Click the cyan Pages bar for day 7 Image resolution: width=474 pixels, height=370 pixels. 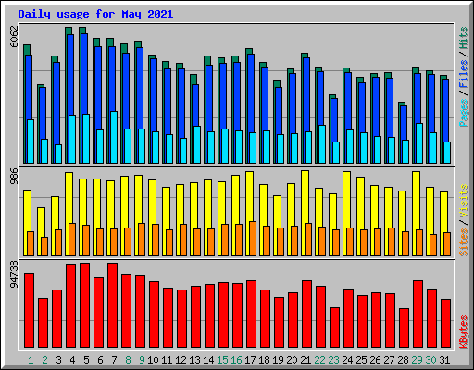(114, 138)
